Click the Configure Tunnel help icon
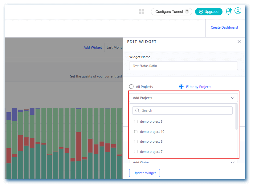This screenshot has height=187, width=253. [x=187, y=12]
